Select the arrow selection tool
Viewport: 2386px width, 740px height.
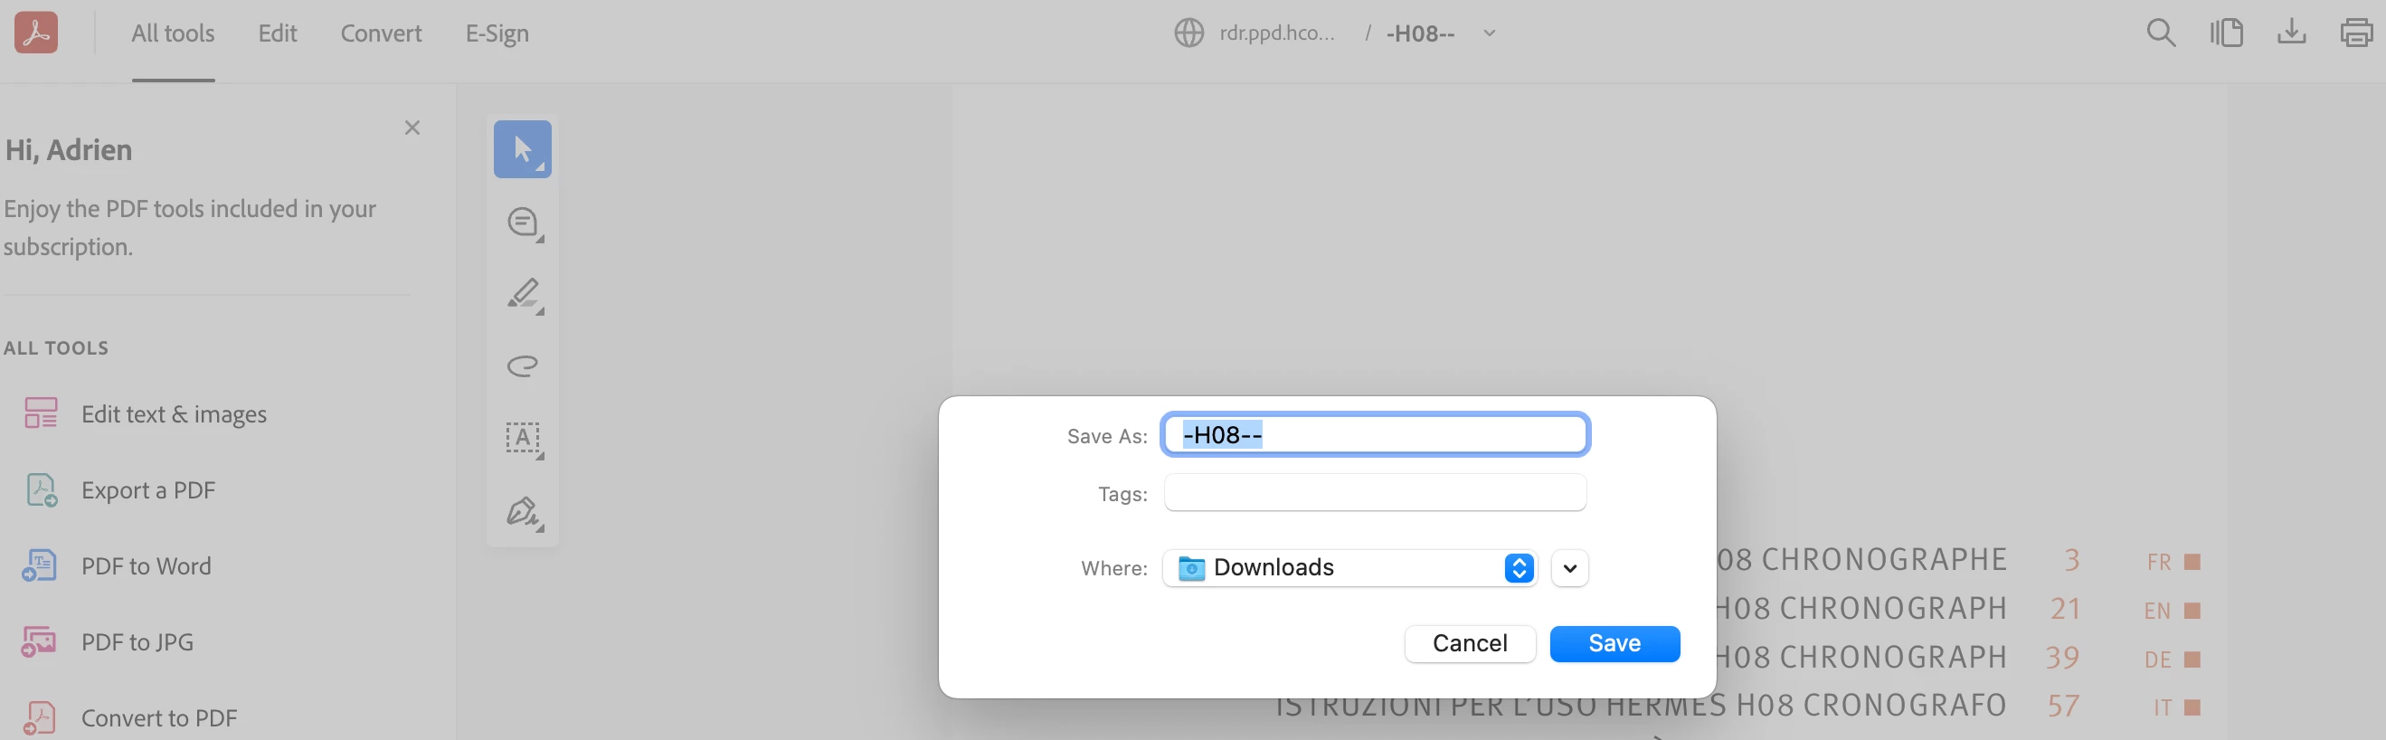tap(523, 149)
